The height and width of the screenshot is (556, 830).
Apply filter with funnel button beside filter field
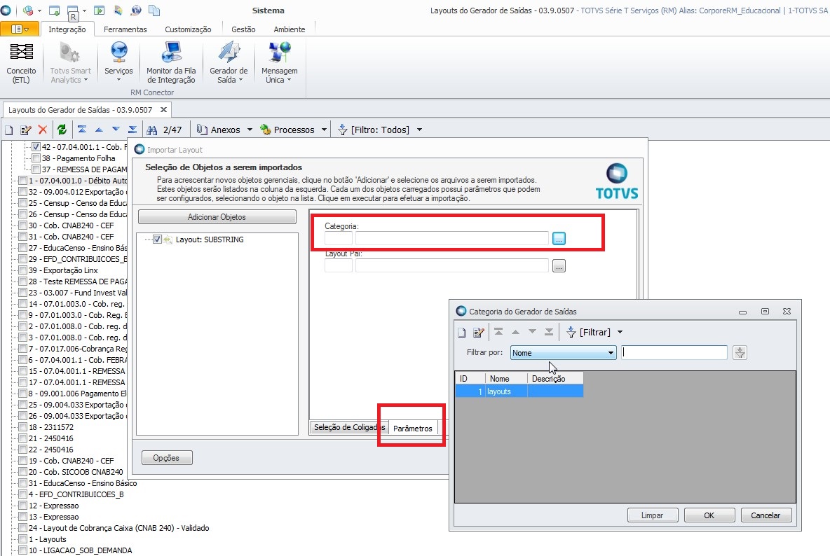740,352
